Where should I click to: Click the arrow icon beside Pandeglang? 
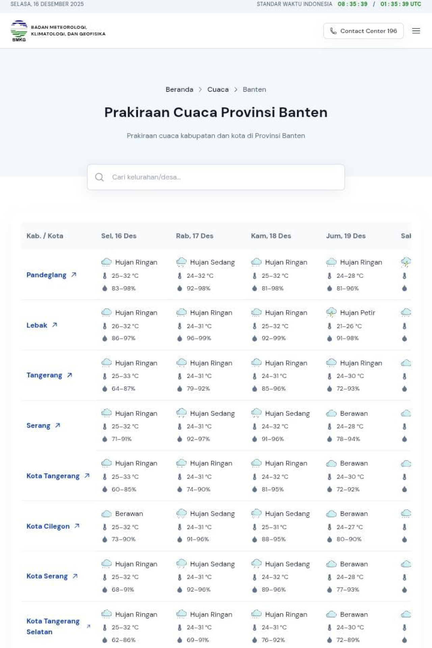74,275
